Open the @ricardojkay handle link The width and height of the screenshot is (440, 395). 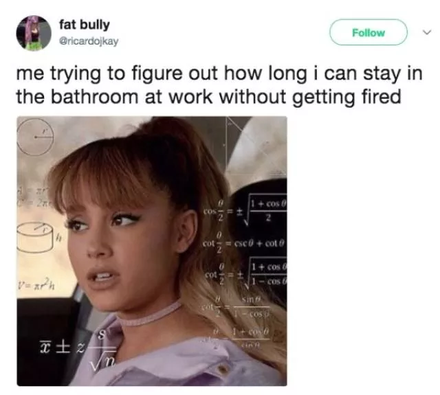89,41
